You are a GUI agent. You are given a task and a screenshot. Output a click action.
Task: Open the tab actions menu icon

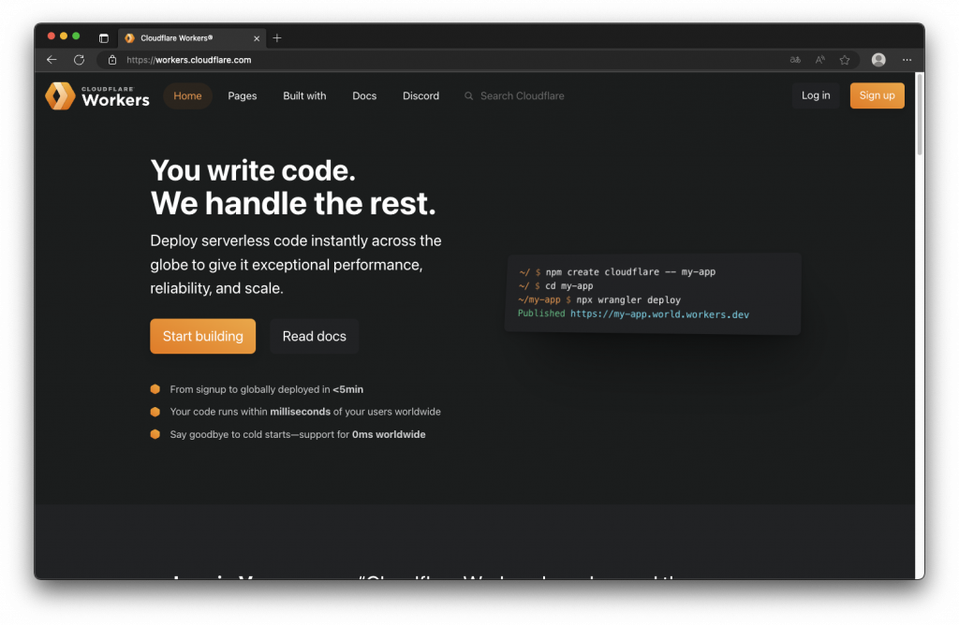click(104, 37)
